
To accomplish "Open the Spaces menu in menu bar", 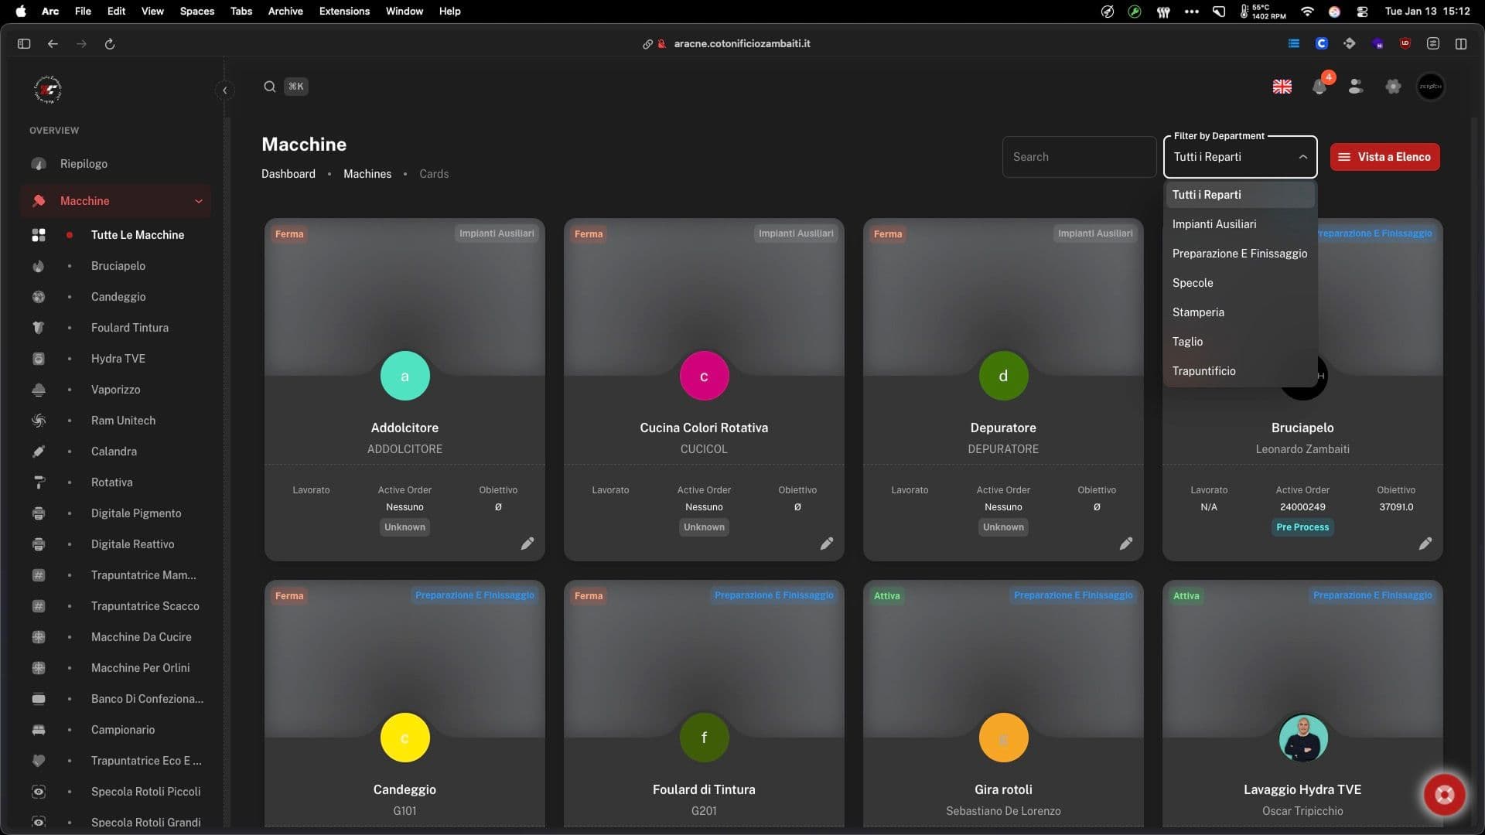I will 196,11.
